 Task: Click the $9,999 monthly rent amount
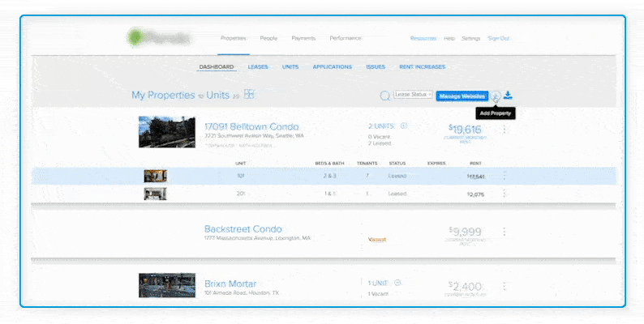(x=465, y=232)
